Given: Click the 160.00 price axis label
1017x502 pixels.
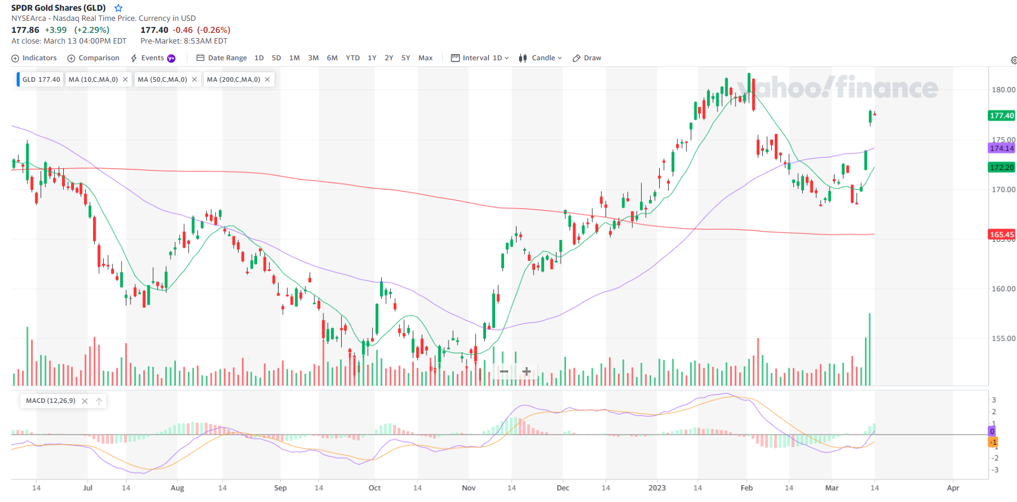Looking at the screenshot, I should [x=1003, y=289].
